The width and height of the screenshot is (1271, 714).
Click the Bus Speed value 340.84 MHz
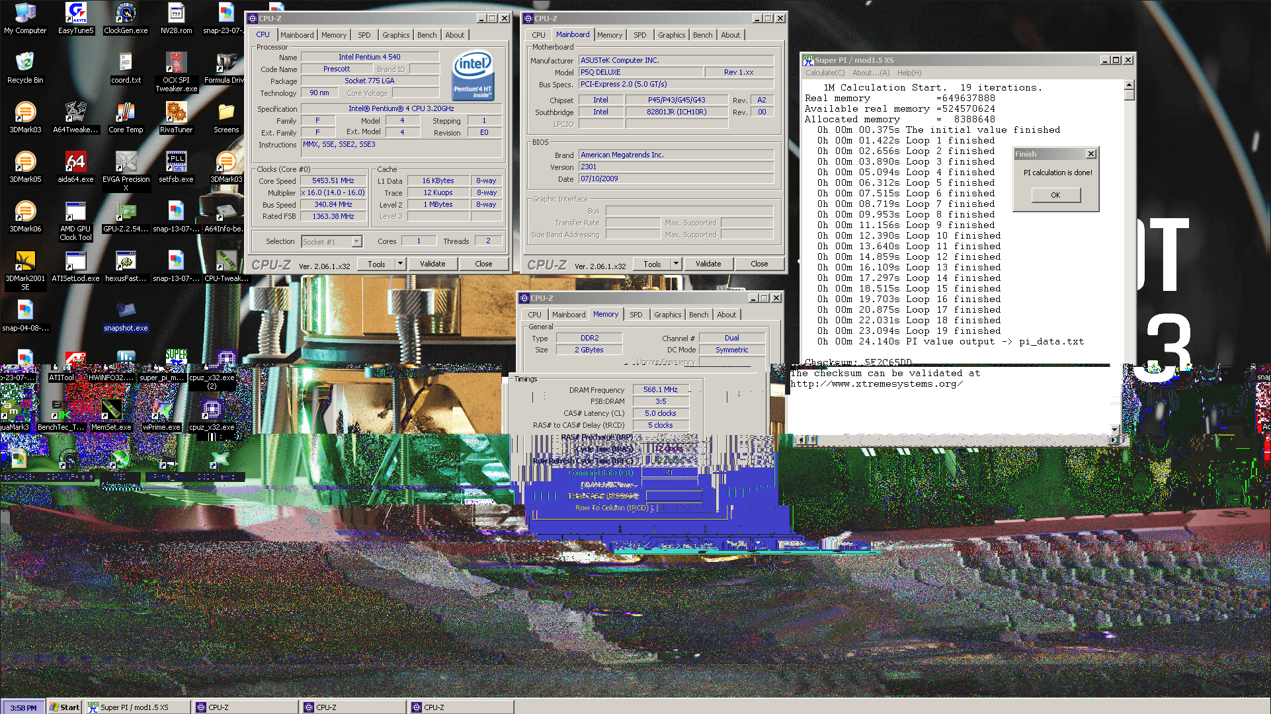333,204
